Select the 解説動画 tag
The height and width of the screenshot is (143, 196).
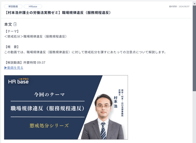click(x=13, y=6)
